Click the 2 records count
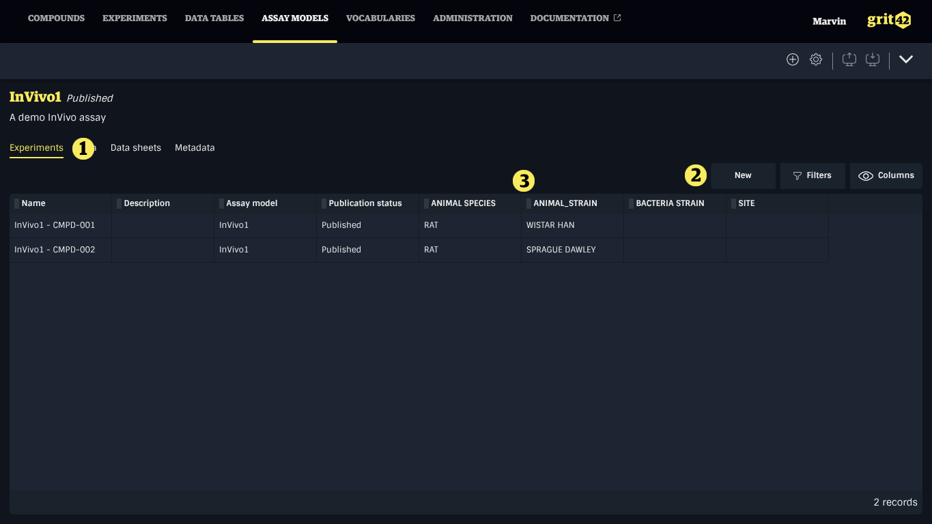 pyautogui.click(x=895, y=502)
